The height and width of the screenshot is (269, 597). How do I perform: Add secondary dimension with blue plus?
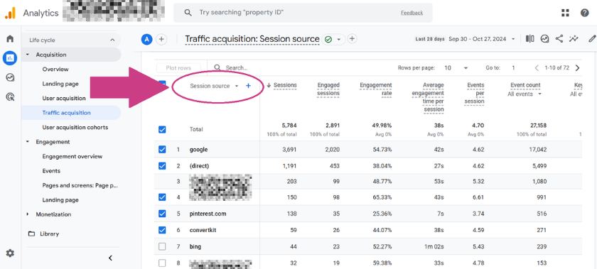[248, 86]
